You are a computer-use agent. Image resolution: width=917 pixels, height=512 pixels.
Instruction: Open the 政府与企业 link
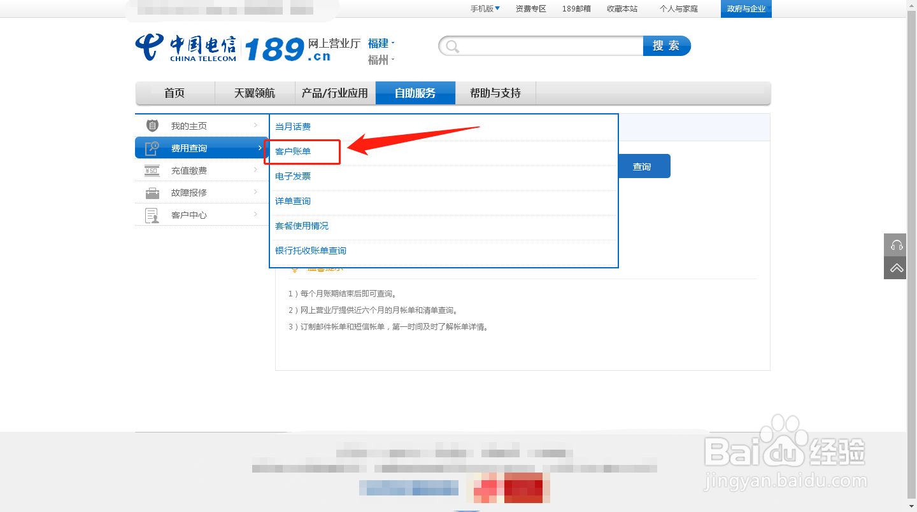(746, 8)
